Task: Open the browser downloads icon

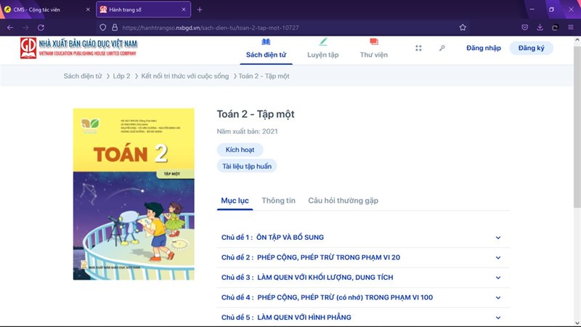Action: tap(540, 27)
